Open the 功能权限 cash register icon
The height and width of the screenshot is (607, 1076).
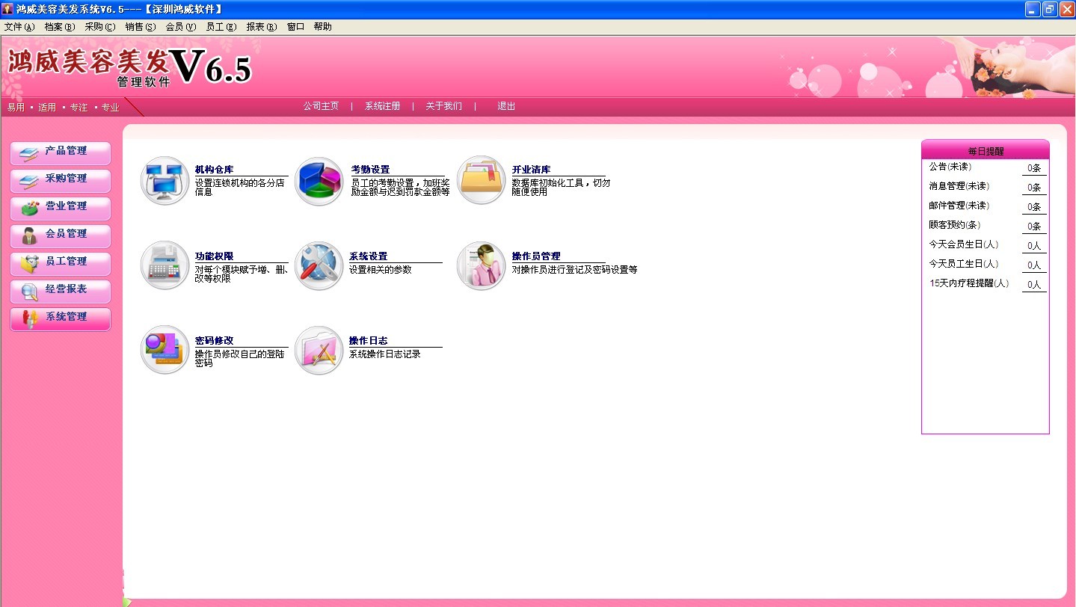(x=165, y=265)
